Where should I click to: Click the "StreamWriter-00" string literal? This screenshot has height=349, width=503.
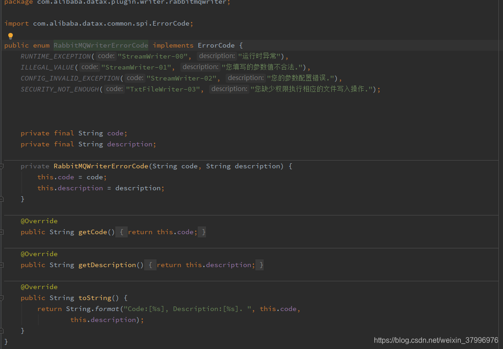152,56
